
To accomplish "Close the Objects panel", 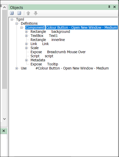I will 114,7.
